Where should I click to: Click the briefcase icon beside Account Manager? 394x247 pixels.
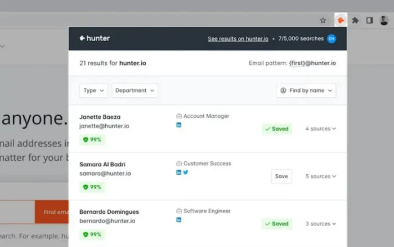pyautogui.click(x=179, y=116)
